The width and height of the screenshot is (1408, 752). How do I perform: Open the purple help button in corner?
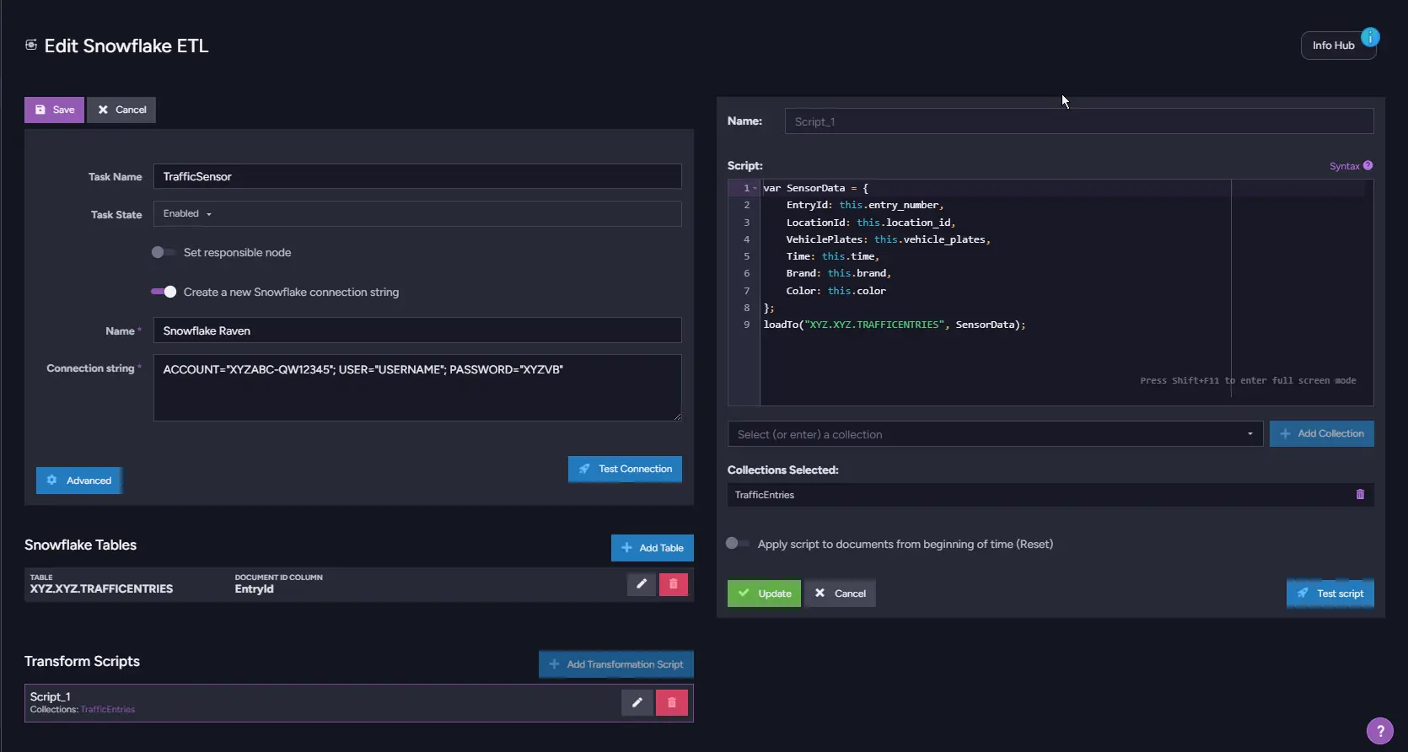pos(1379,731)
